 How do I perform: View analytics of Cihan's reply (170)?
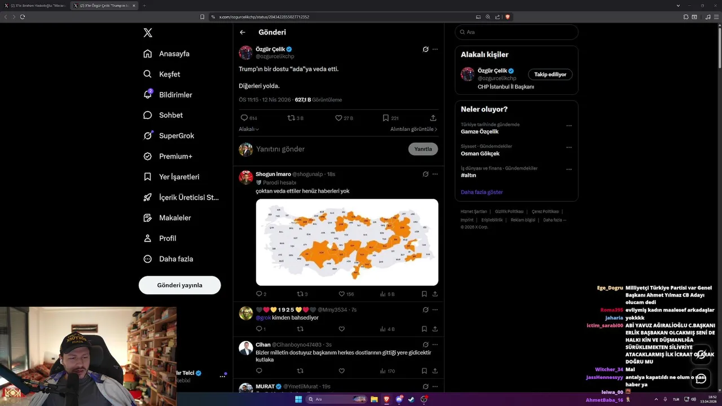pos(388,371)
